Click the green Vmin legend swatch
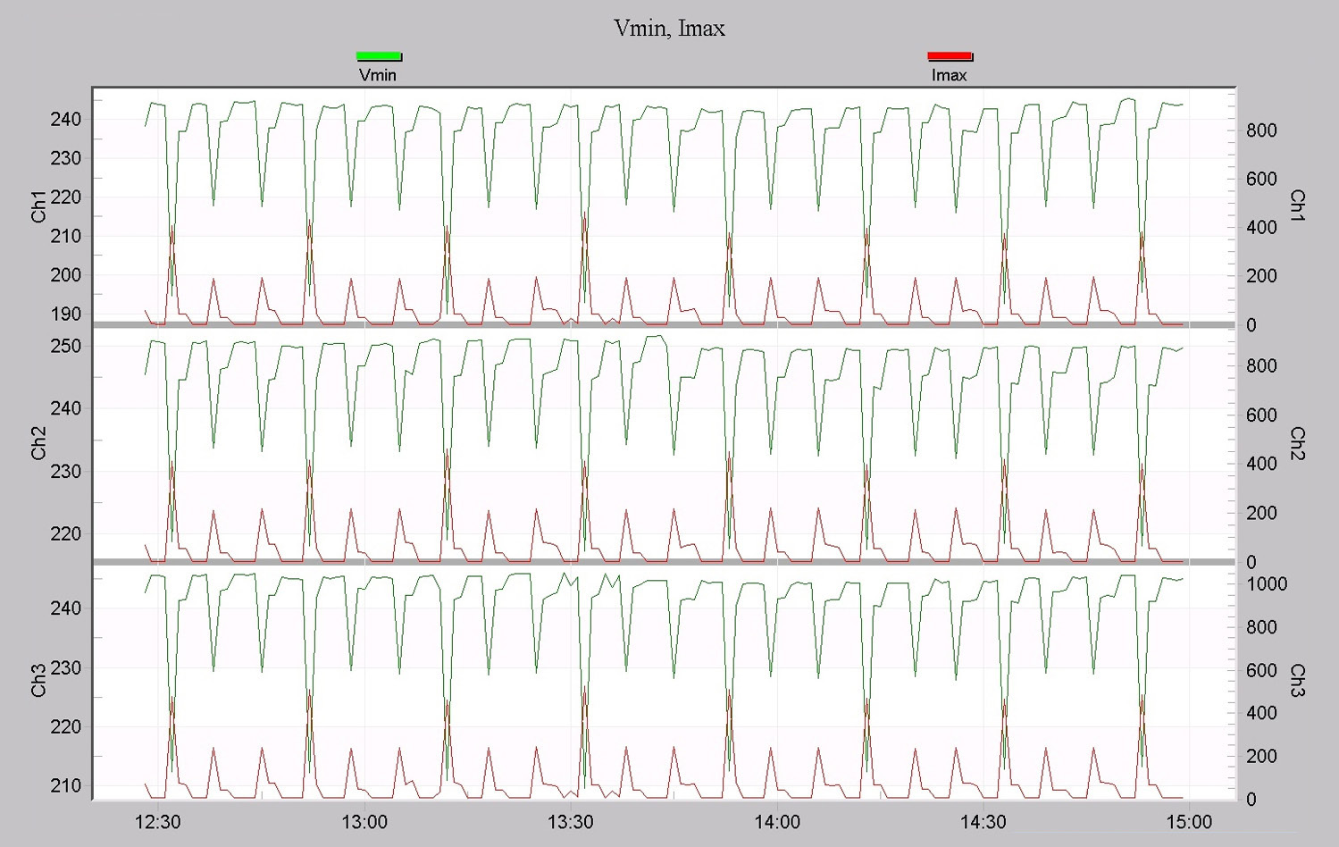This screenshot has width=1339, height=847. (x=379, y=56)
